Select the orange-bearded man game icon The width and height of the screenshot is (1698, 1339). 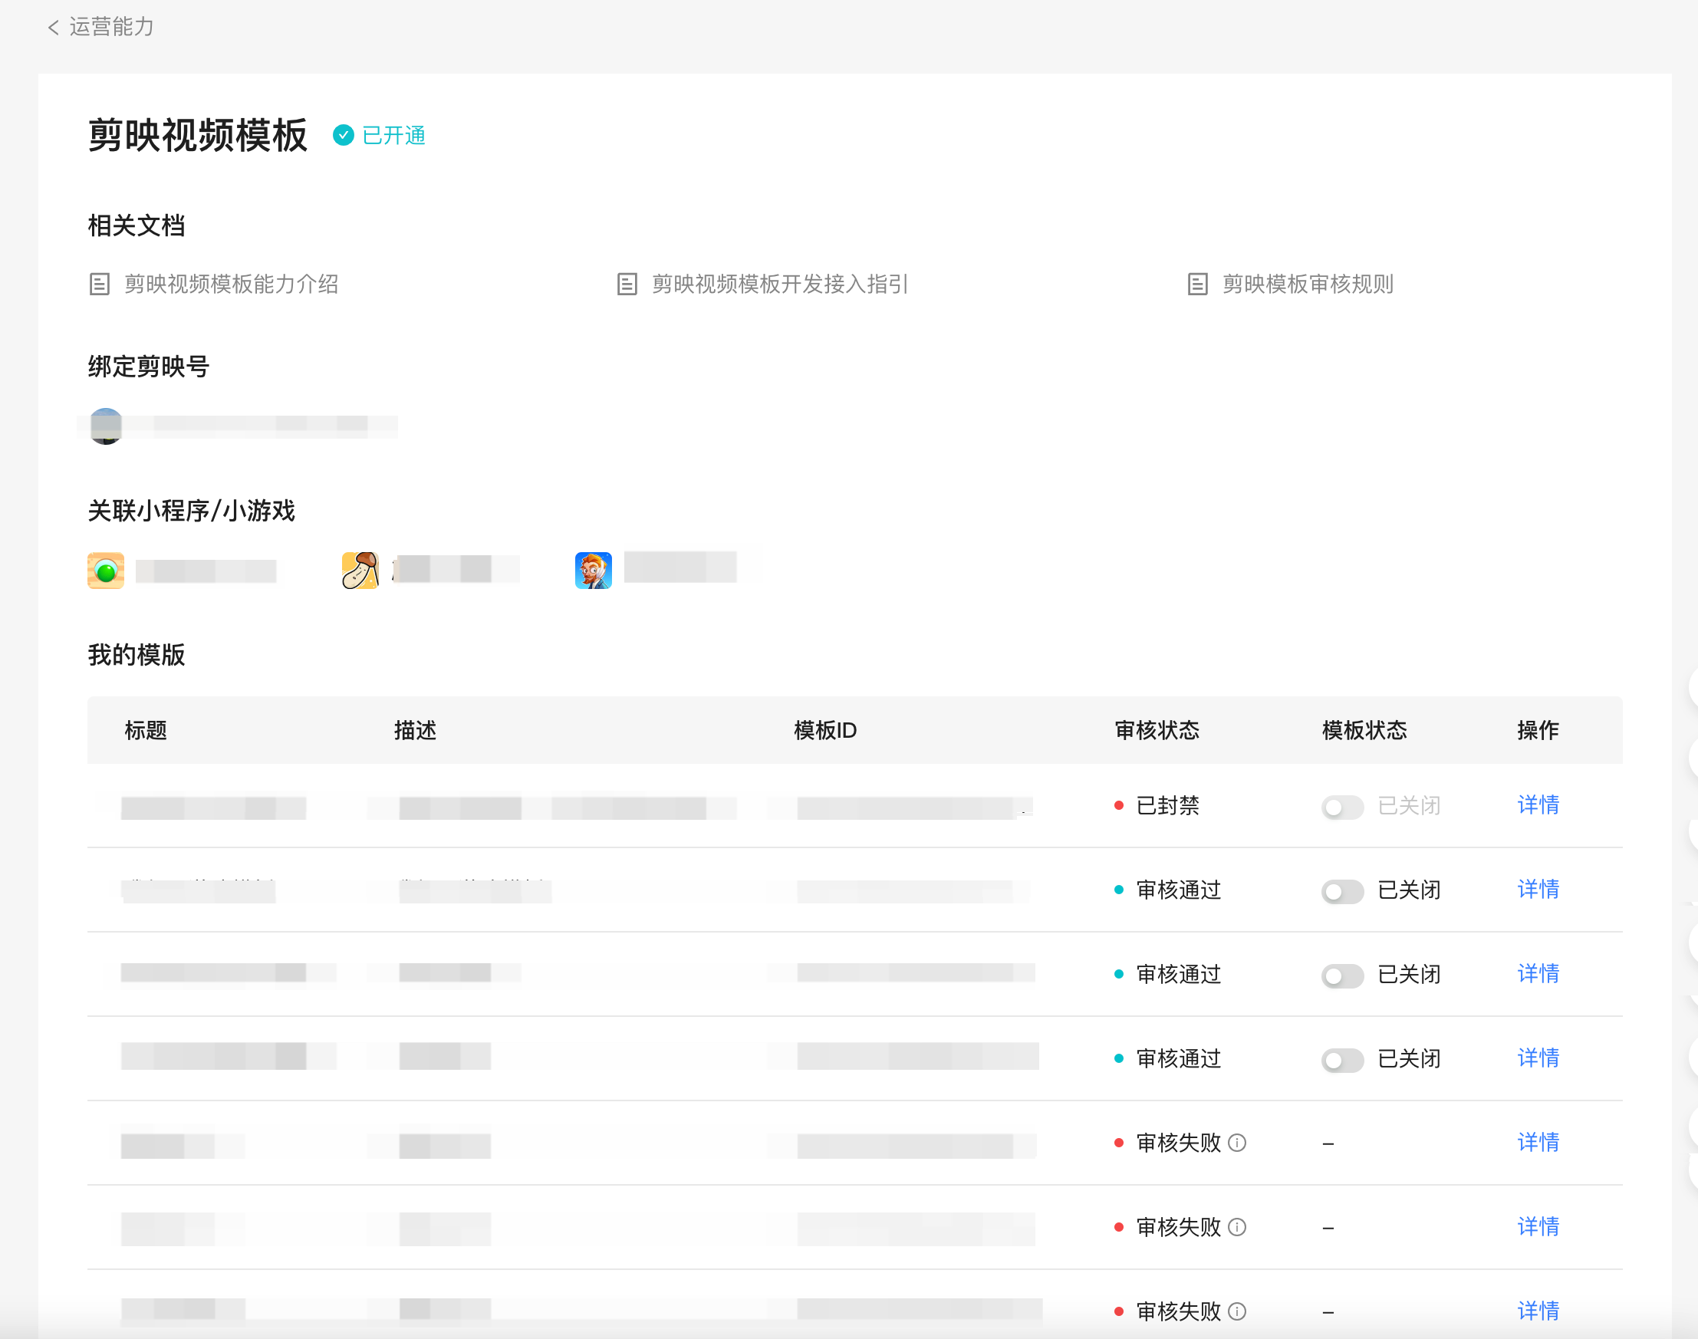[594, 571]
